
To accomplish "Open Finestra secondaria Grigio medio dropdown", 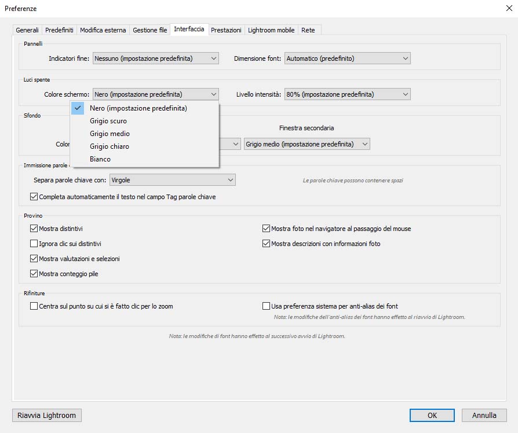I will [307, 144].
